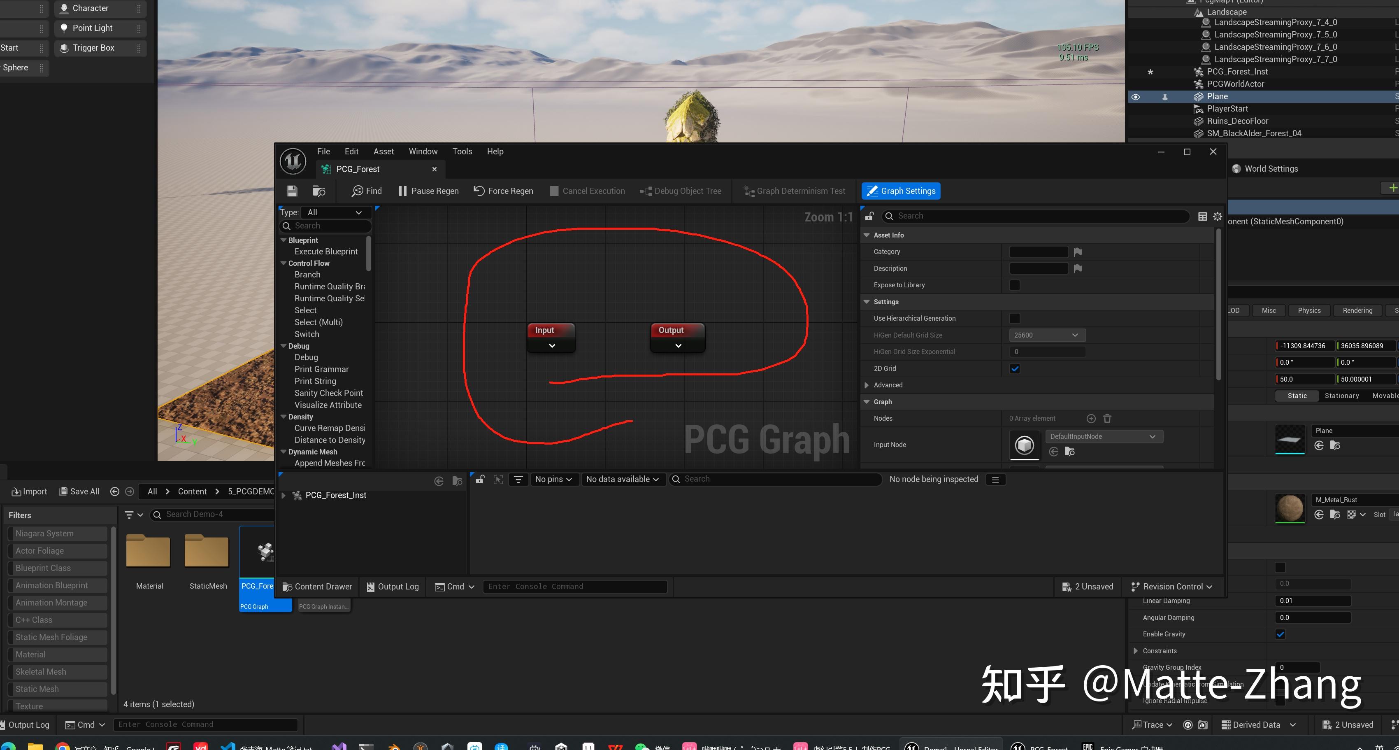Open hamburger menu next to No node being inspected
The height and width of the screenshot is (750, 1399).
pos(995,479)
